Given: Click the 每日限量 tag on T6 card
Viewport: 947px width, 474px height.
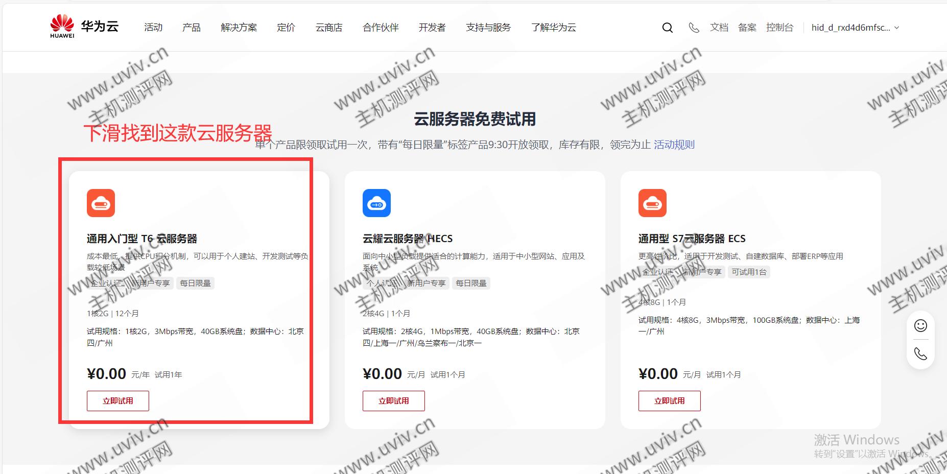Looking at the screenshot, I should click(x=195, y=283).
